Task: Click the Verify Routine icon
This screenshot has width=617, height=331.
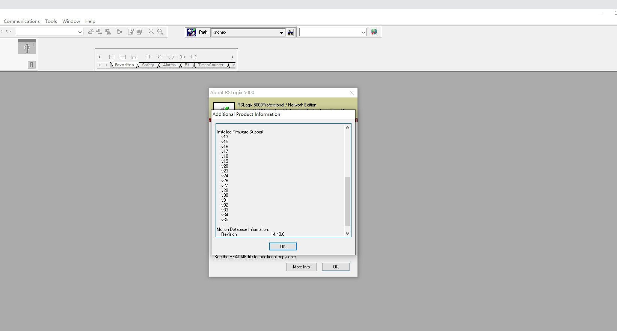Action: [x=131, y=32]
